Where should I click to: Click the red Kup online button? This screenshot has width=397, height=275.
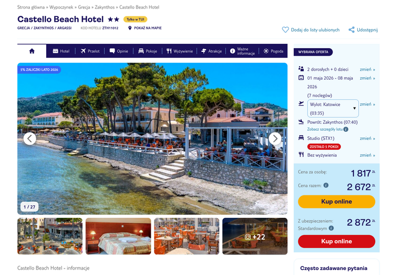click(x=336, y=241)
